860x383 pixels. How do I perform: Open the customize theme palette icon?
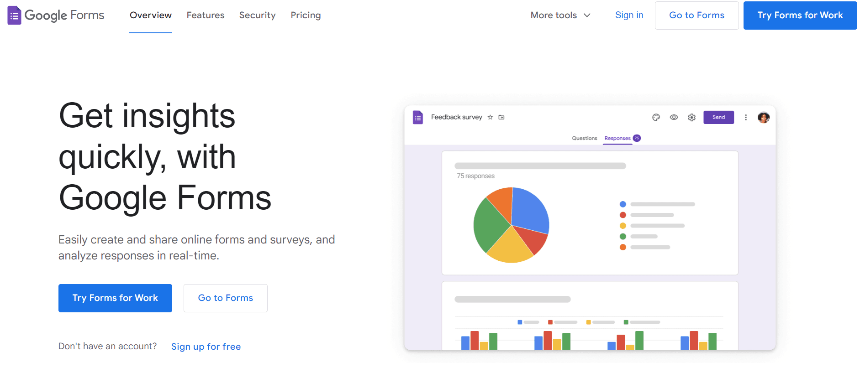[x=656, y=117]
